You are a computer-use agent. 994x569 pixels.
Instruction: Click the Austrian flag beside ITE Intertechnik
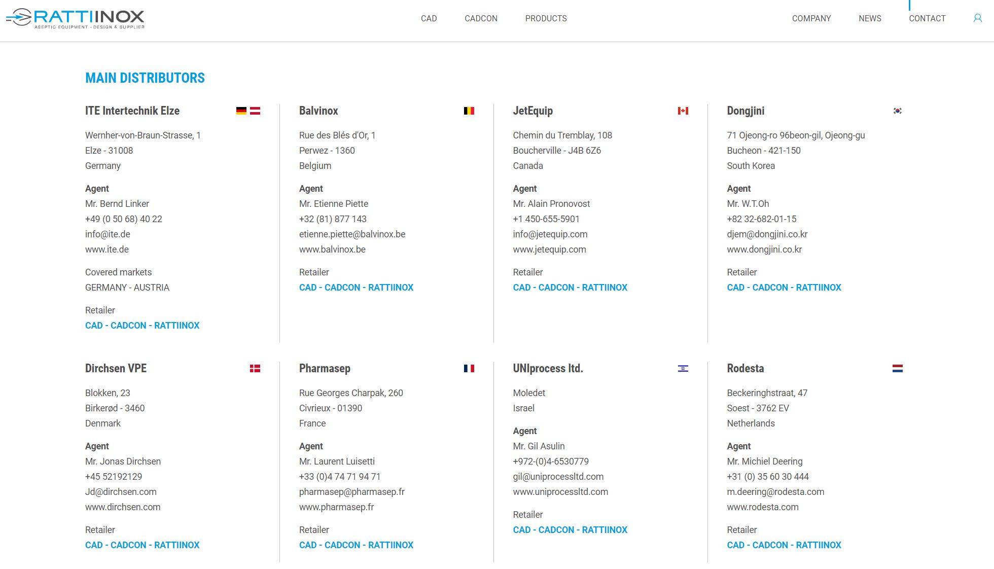pos(255,111)
